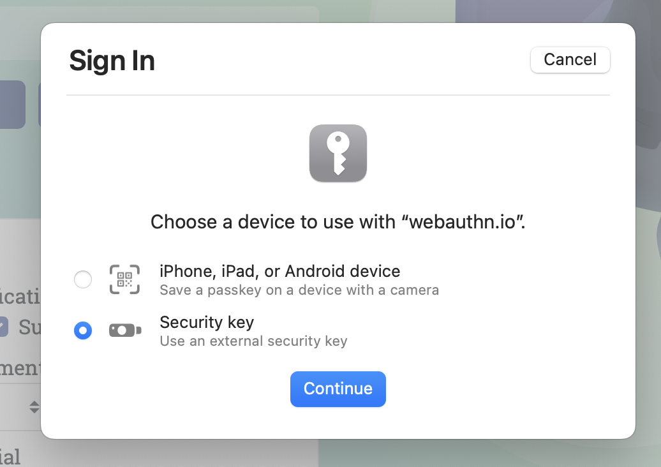Click "Save a passkey on a device with a camera"
The height and width of the screenshot is (467, 661).
[x=299, y=290]
